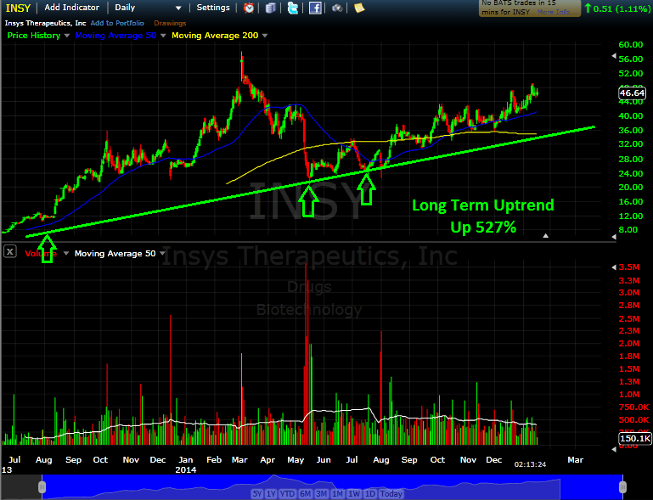Set range to 5Y
653x500 pixels.
pyautogui.click(x=257, y=494)
